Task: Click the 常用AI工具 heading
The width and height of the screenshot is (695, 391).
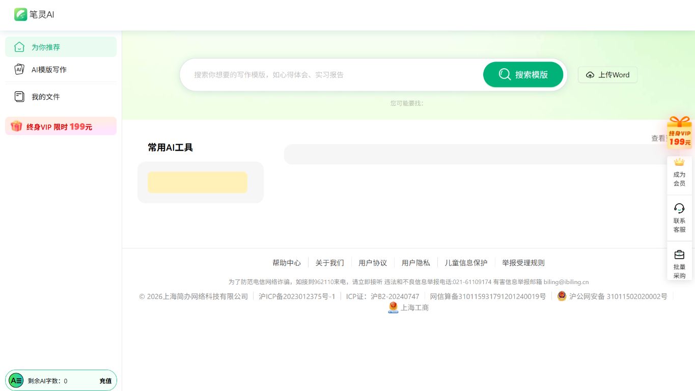Action: (171, 148)
